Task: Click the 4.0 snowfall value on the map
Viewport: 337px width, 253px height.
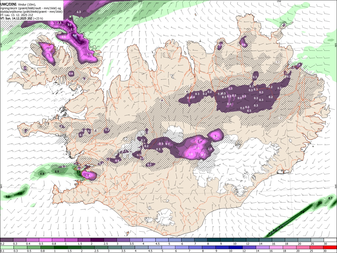Action: tap(75, 35)
